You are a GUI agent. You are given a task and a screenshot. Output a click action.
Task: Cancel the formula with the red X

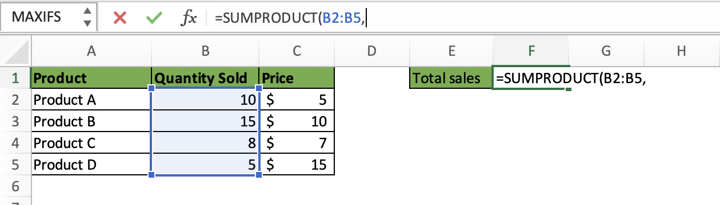point(120,18)
